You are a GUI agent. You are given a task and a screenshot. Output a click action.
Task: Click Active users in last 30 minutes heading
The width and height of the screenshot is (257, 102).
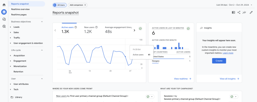(x=168, y=28)
